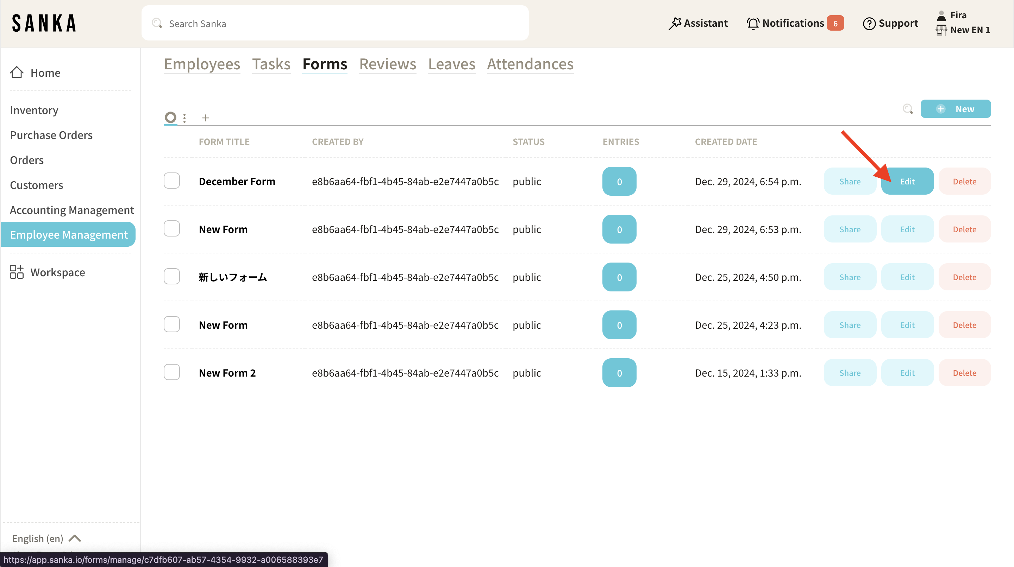The image size is (1014, 567).
Task: Click the Search Sanka input field
Action: click(x=335, y=23)
